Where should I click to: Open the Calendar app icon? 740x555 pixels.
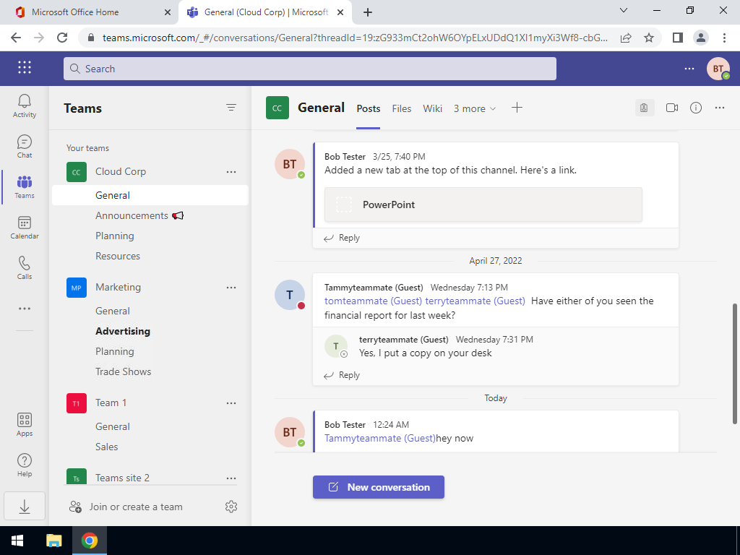click(x=25, y=228)
